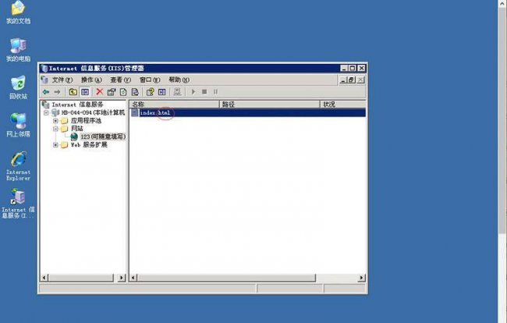Toggle the action pane icon beside Help
This screenshot has width=507, height=323.
162,92
